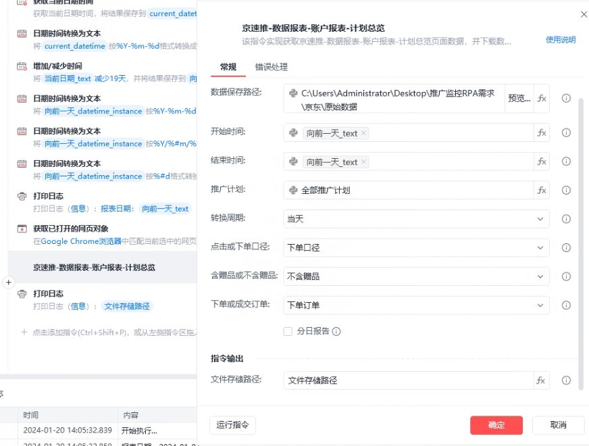Click log timestamp 2024-01-20 14:05:32.839
The image size is (589, 446).
68,430
